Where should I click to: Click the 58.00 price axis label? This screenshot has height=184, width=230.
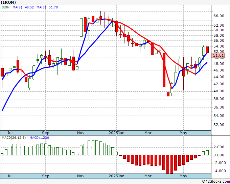tap(219, 35)
